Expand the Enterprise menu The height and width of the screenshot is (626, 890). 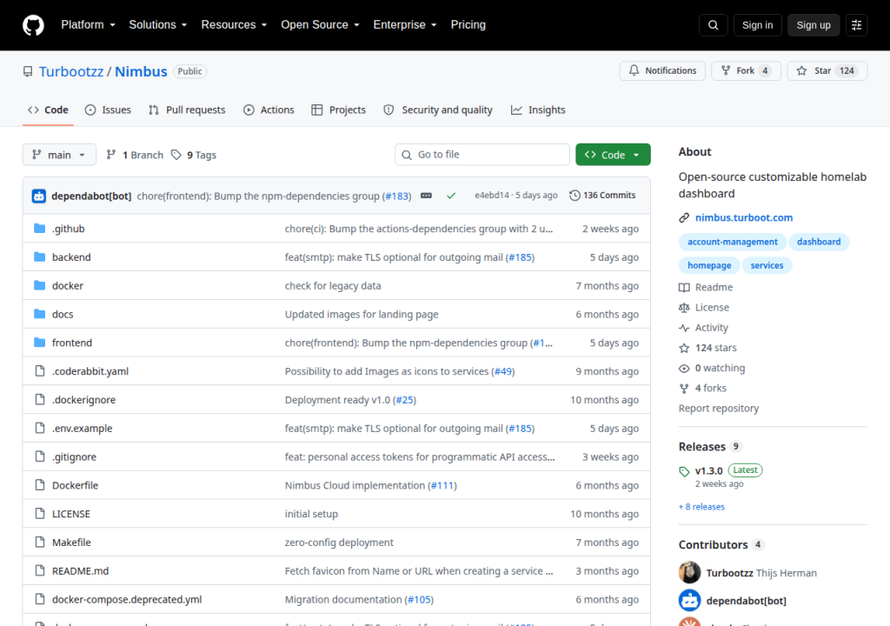pos(405,25)
